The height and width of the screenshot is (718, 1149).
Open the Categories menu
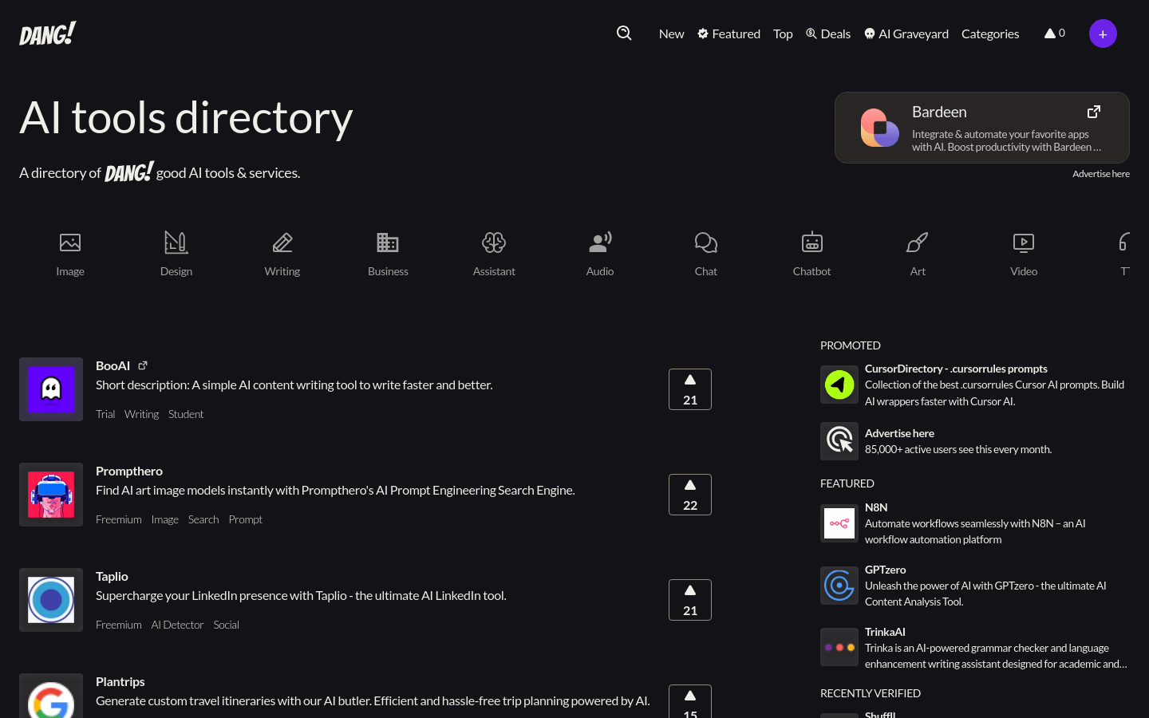point(990,34)
